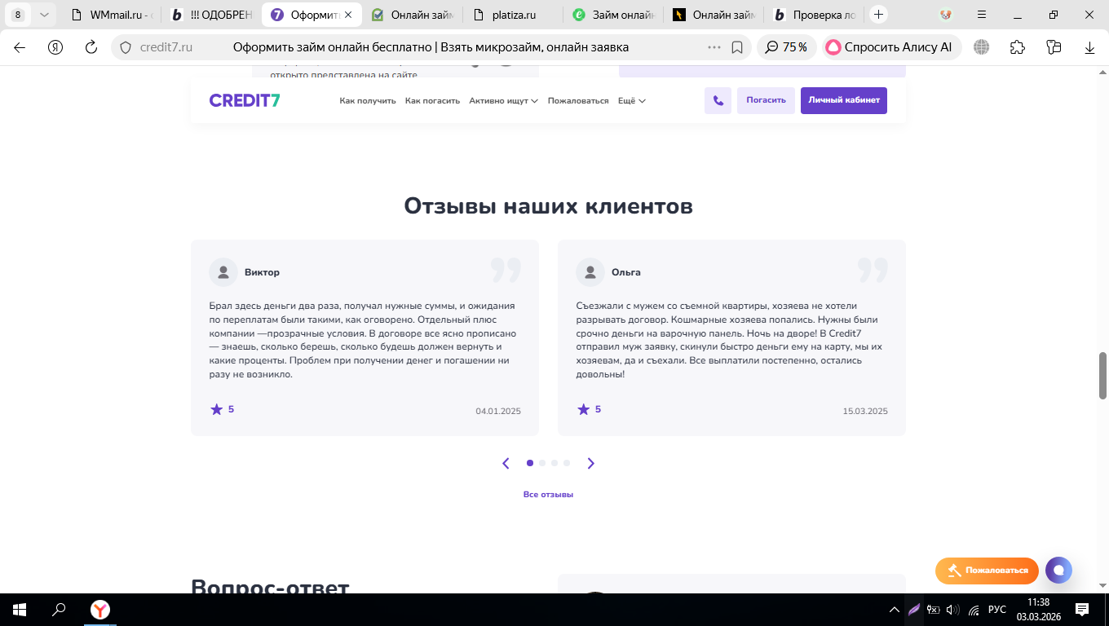Image resolution: width=1109 pixels, height=626 pixels.
Task: Close the active Оформить tab
Action: coord(348,15)
